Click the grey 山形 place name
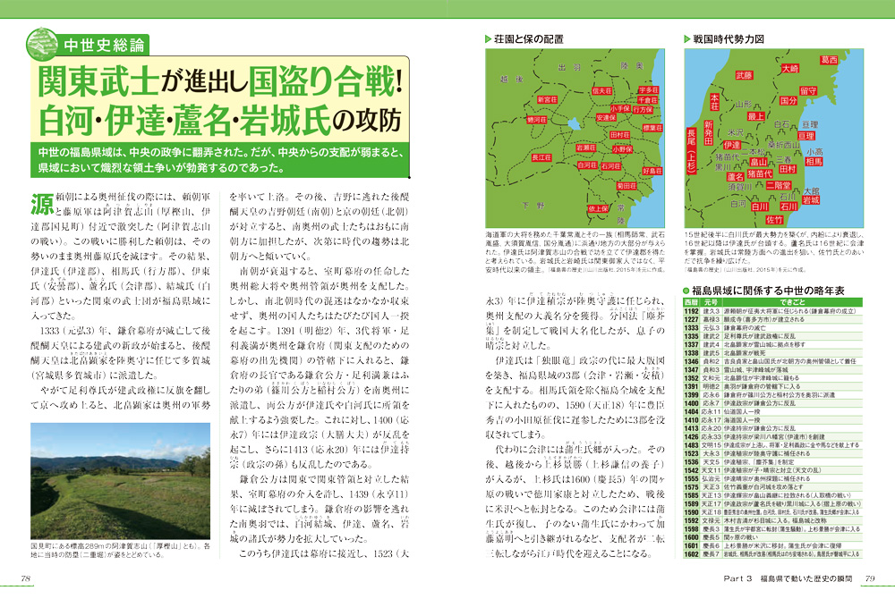 743,105
